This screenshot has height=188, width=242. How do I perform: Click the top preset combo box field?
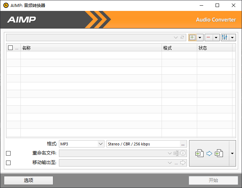pyautogui.click(x=96, y=37)
